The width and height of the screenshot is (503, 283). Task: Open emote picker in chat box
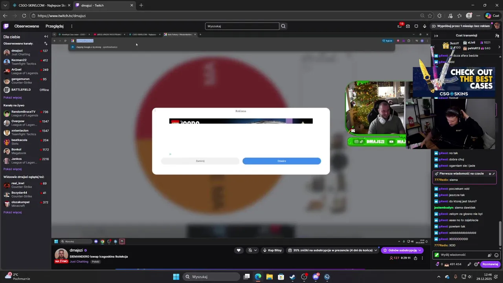point(496,255)
